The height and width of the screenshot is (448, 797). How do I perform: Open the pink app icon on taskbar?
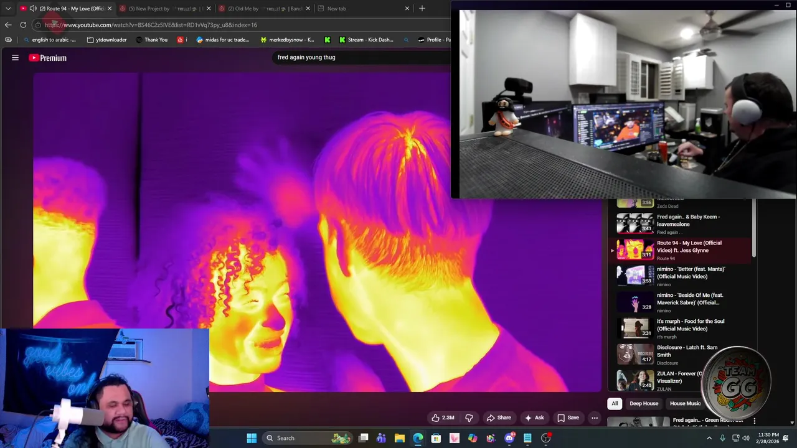point(455,438)
